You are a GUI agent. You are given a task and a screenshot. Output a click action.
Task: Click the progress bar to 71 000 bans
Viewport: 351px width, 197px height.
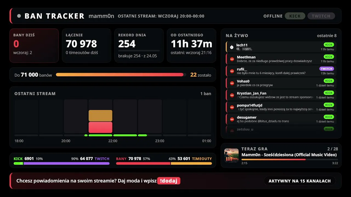(121, 75)
